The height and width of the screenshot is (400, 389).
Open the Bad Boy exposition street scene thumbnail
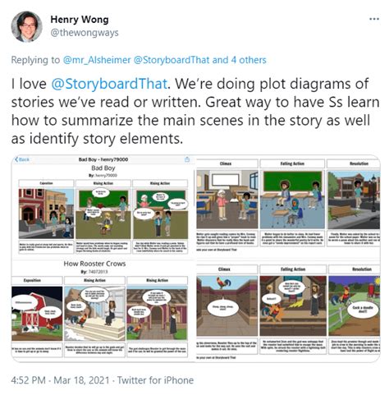tap(46, 214)
